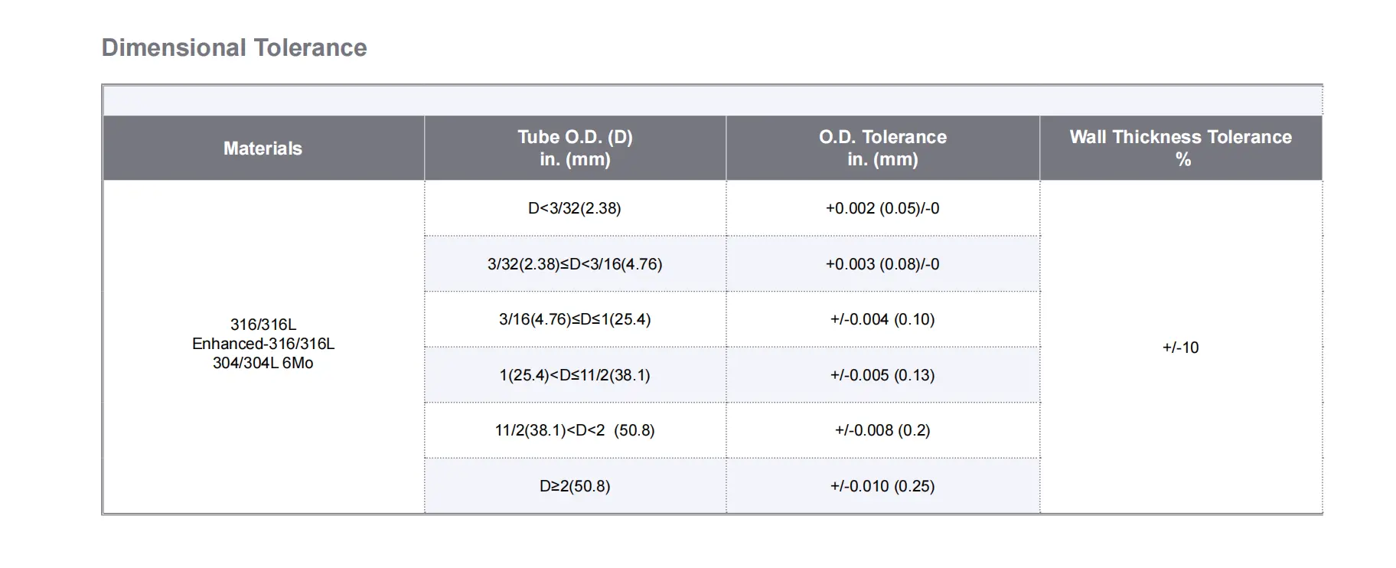Click the +/-10 wall thickness value
This screenshot has height=568, width=1396.
pyautogui.click(x=1180, y=348)
